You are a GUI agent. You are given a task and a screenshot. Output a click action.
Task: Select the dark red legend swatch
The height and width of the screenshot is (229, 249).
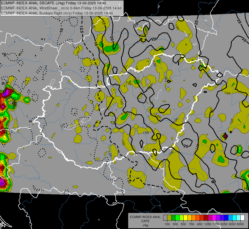click(x=206, y=218)
